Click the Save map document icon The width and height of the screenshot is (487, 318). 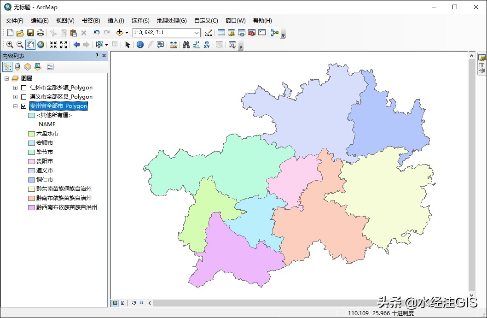[x=30, y=33]
